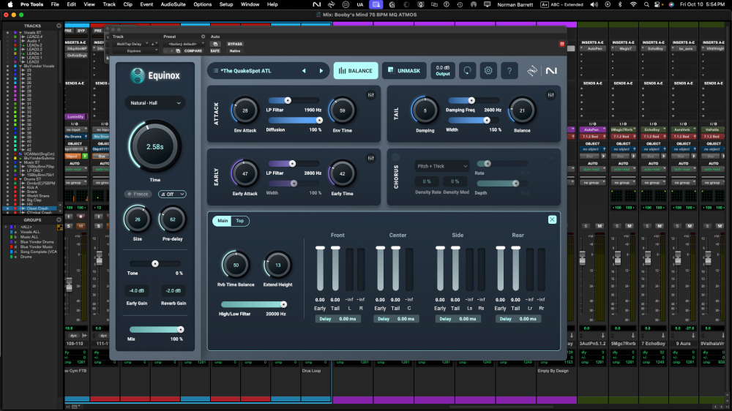
Task: Open the Setup menu
Action: (226, 4)
